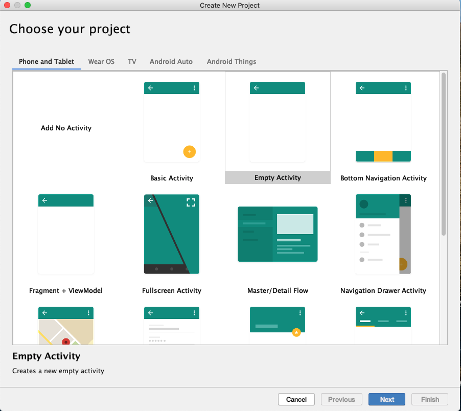Click the avatar circle in Navigation Drawer preview
The width and height of the screenshot is (461, 411).
(x=364, y=204)
